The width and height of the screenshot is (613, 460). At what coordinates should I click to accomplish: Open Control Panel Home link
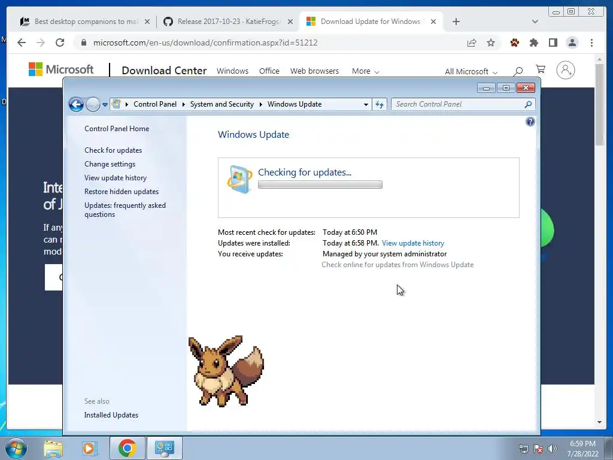tap(117, 129)
